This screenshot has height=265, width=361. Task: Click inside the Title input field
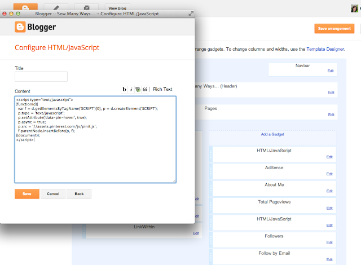pos(41,77)
